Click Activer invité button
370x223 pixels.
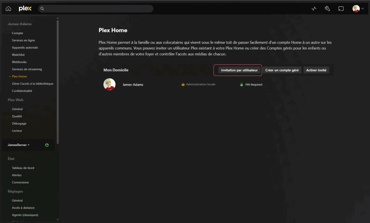[x=316, y=70]
